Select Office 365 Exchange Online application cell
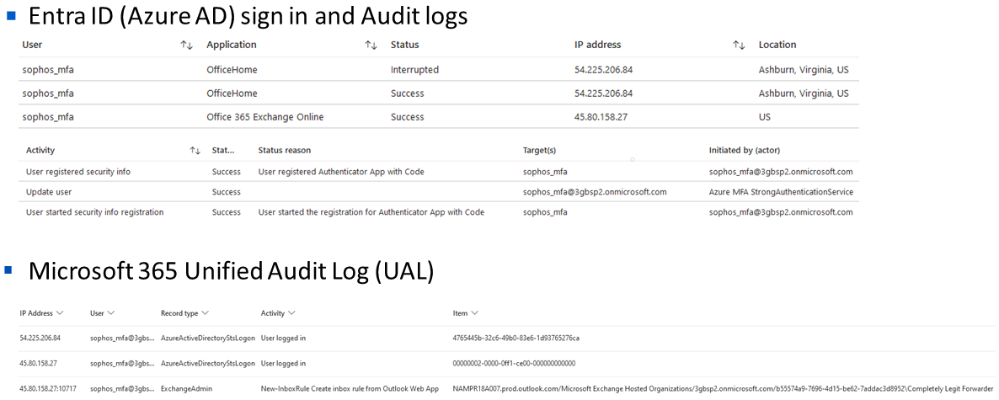This screenshot has height=400, width=999. click(x=265, y=116)
